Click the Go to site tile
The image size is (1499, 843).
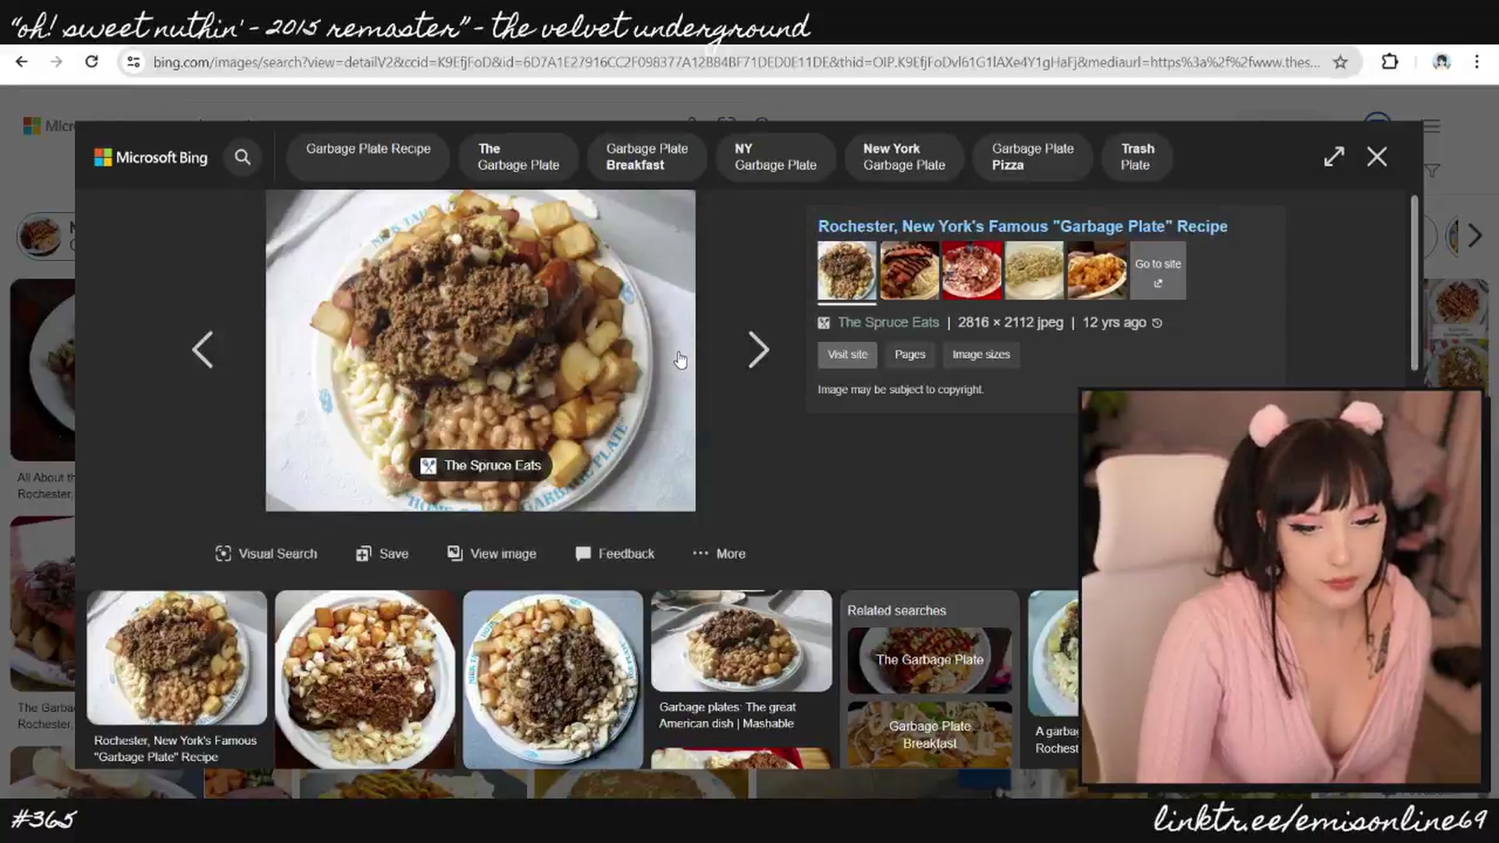pyautogui.click(x=1158, y=271)
